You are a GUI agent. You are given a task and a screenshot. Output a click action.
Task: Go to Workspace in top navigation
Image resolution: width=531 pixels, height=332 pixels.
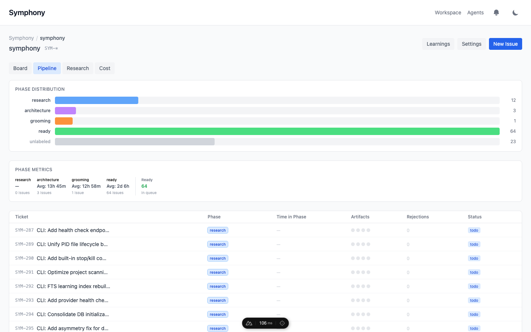click(x=448, y=13)
